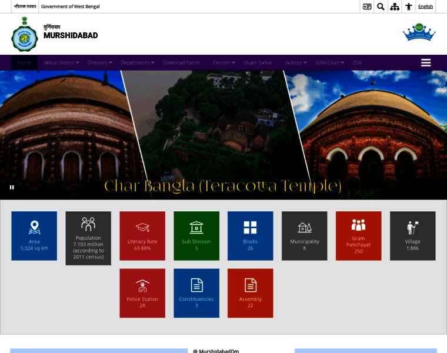This screenshot has height=353, width=447.
Task: Go to the Home menu item
Action: tap(24, 62)
